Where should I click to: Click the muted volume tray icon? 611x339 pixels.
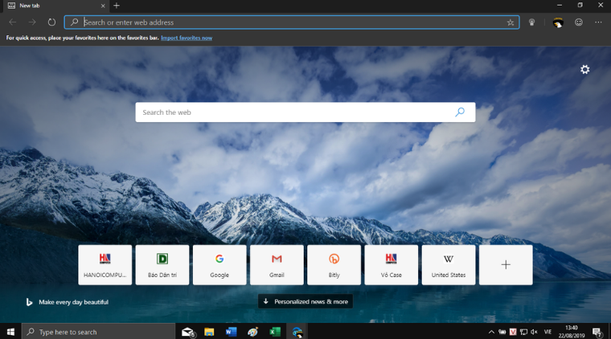point(535,332)
